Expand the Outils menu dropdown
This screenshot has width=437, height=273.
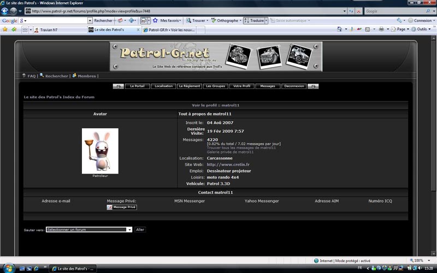point(421,29)
